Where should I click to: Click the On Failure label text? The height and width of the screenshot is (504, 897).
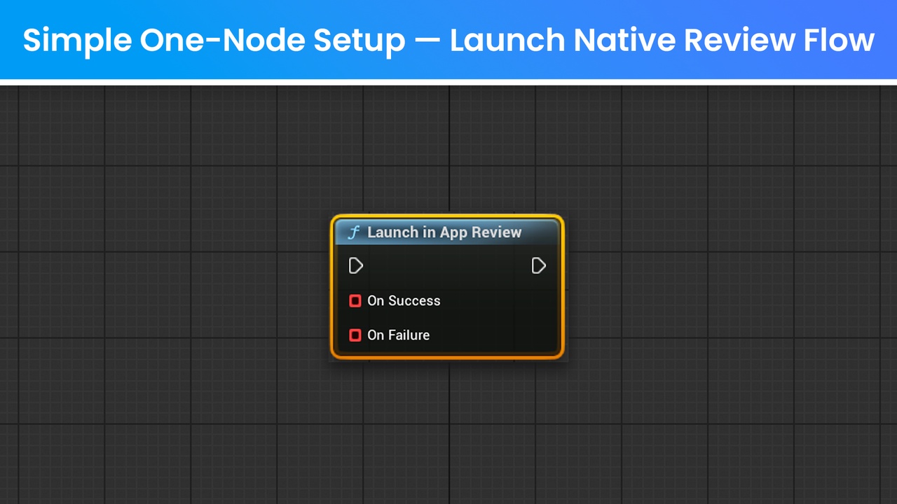(398, 335)
